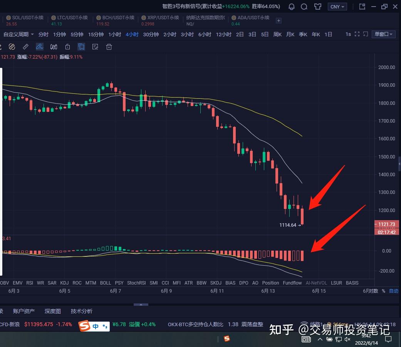
Task: Select the 5分钟 timeframe
Action: coord(77,34)
